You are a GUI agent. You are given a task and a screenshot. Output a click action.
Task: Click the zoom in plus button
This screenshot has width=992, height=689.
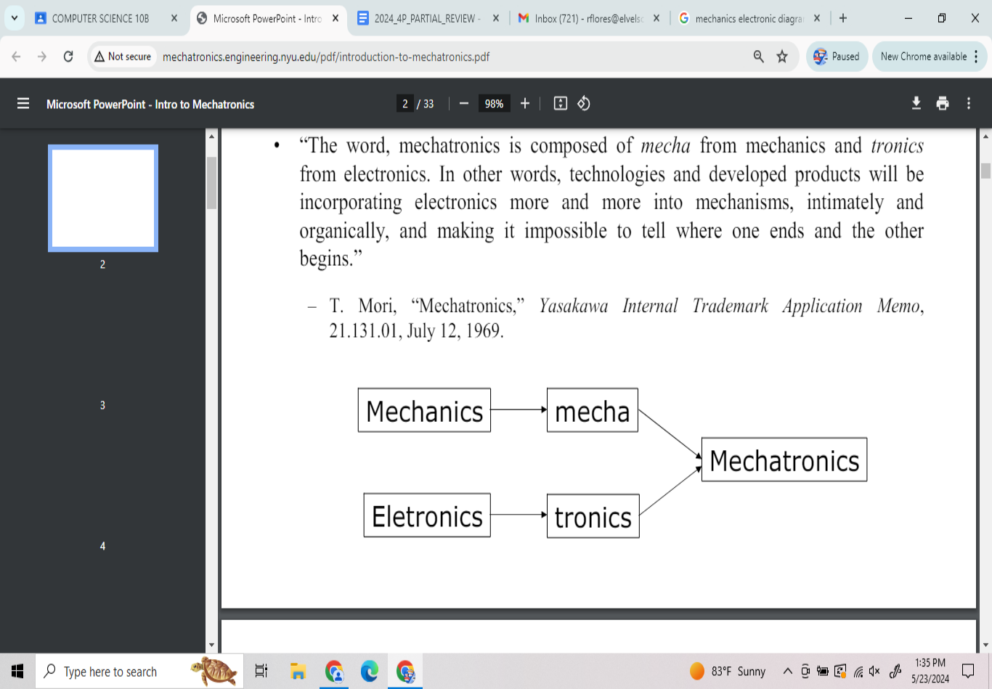click(525, 104)
